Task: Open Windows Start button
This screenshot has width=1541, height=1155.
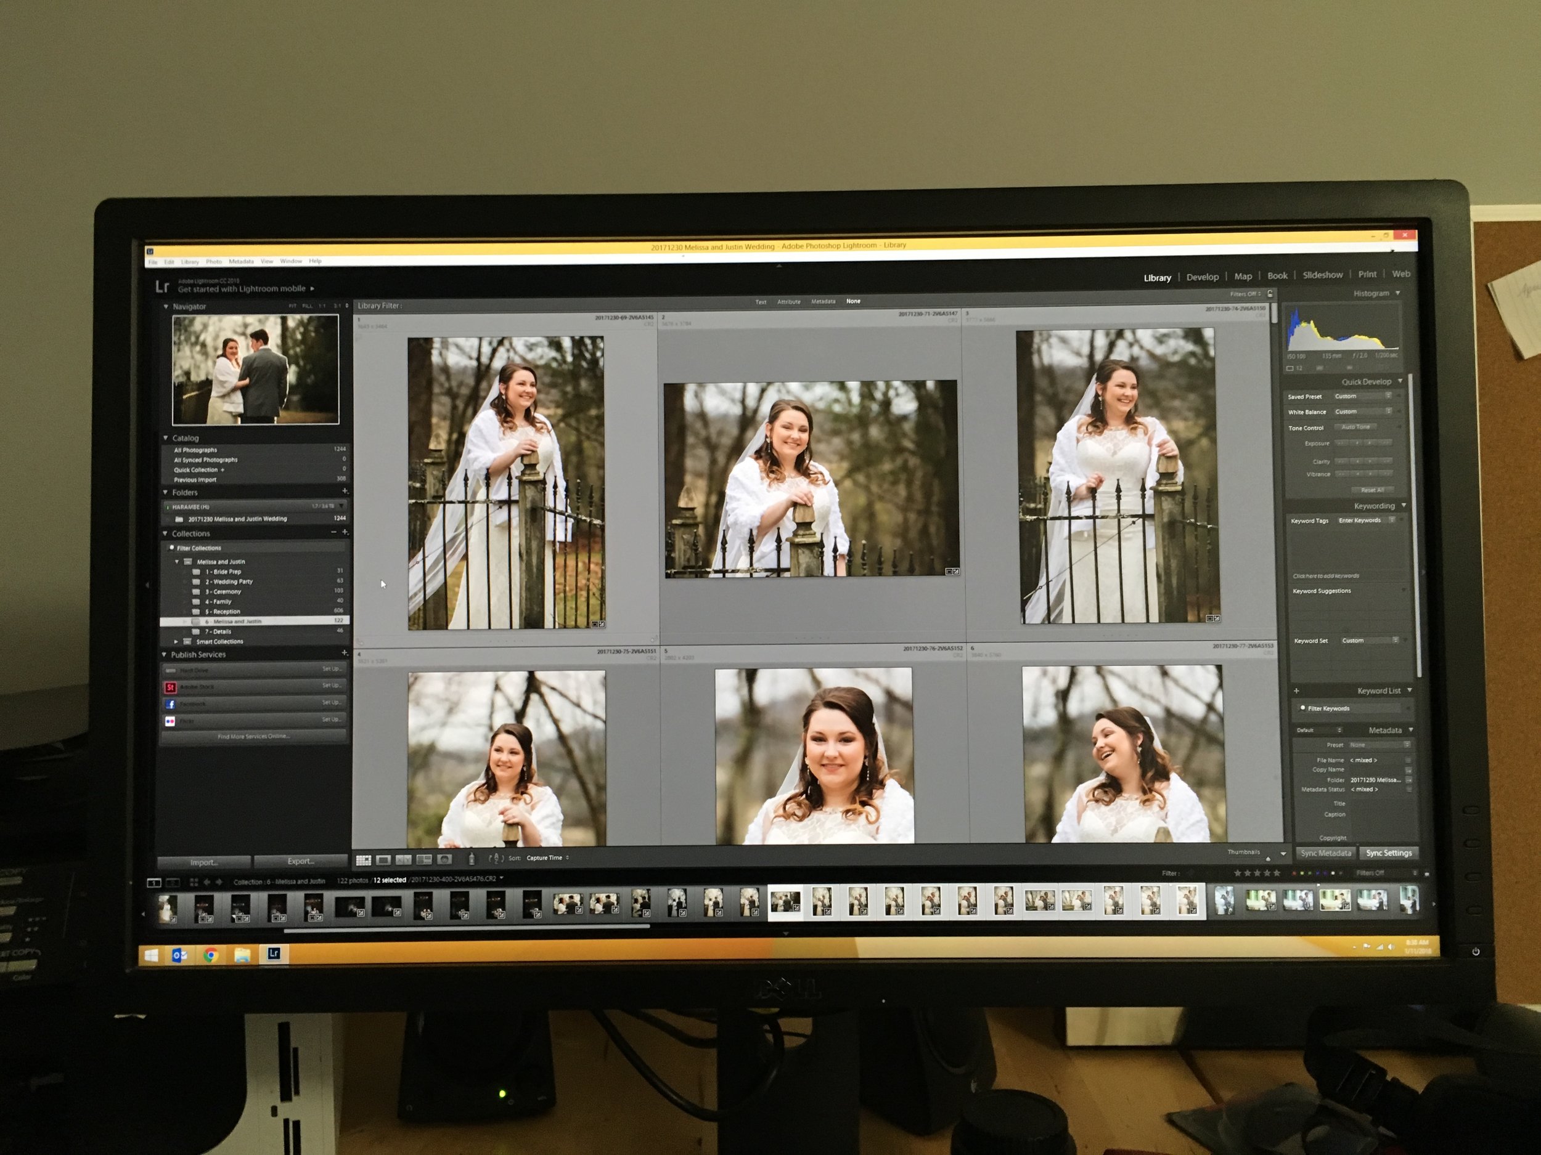Action: point(151,955)
